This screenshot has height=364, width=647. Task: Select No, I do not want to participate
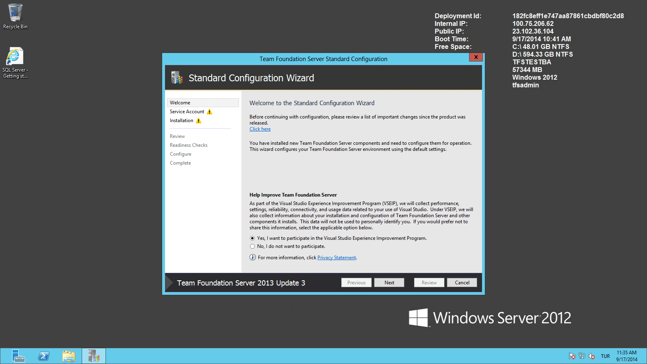coord(252,246)
